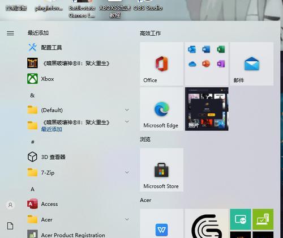Open OneDrive from the Office group tile
This screenshot has height=238, width=283.
click(192, 64)
